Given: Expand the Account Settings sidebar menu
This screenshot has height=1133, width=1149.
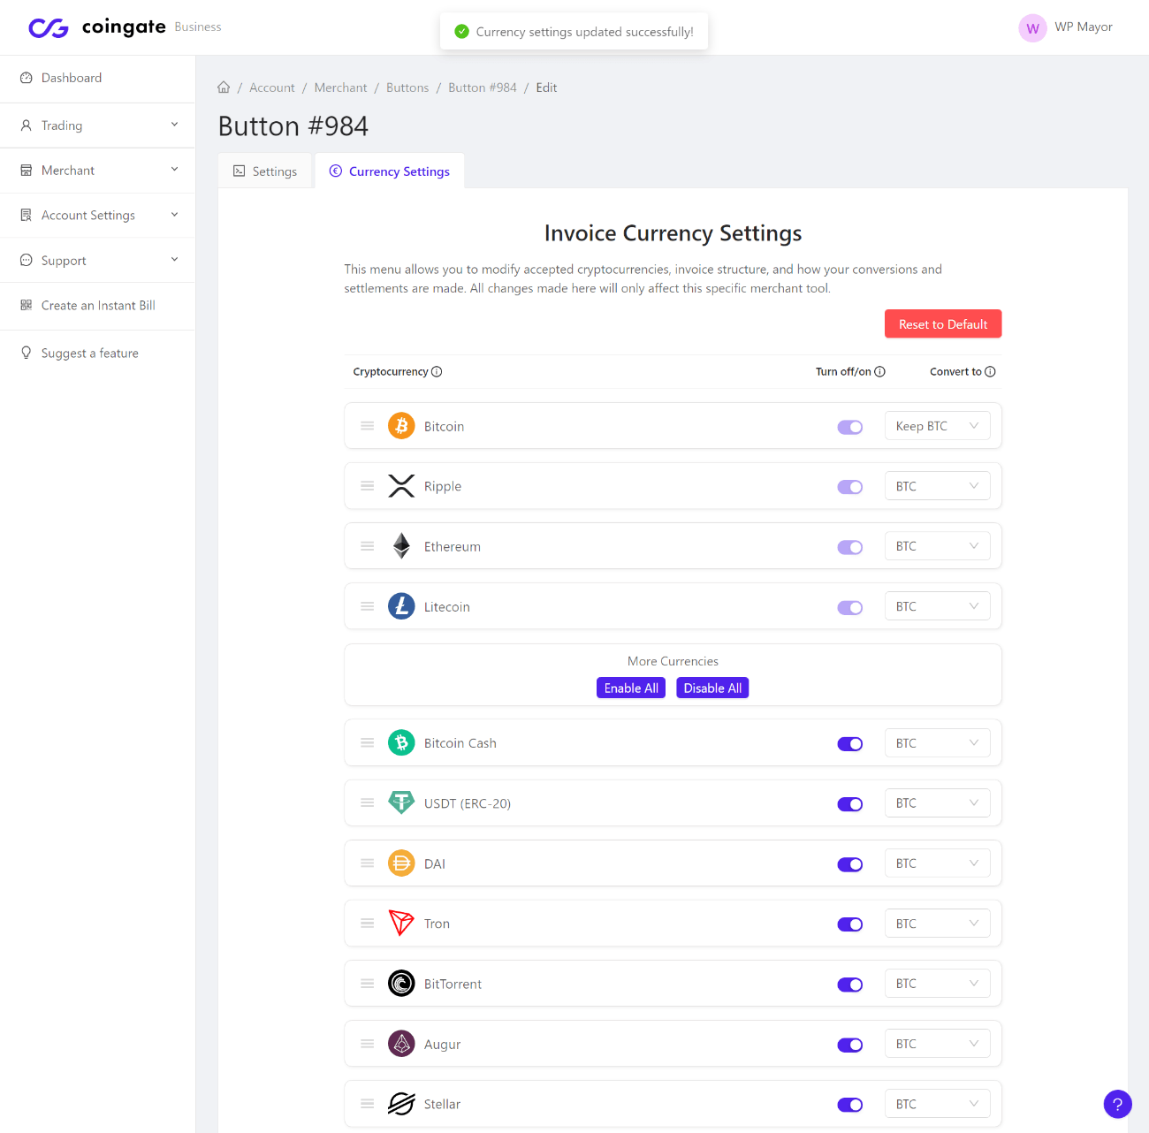Looking at the screenshot, I should [97, 216].
